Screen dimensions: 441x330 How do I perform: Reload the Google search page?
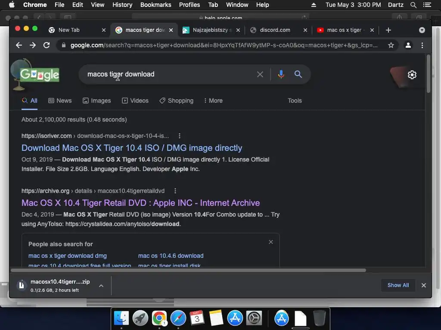point(47,45)
